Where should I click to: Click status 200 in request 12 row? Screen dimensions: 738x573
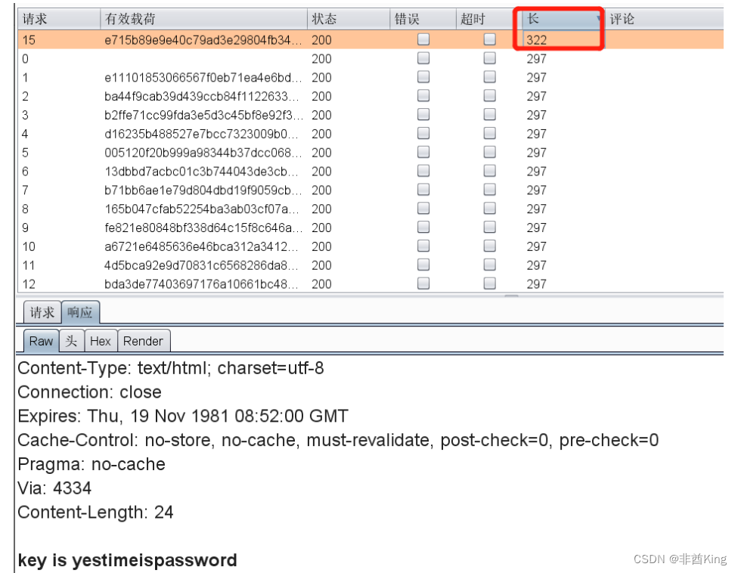(x=321, y=285)
